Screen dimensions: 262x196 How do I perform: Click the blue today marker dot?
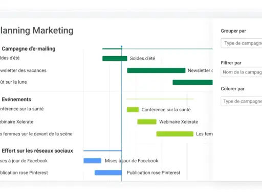click(122, 46)
